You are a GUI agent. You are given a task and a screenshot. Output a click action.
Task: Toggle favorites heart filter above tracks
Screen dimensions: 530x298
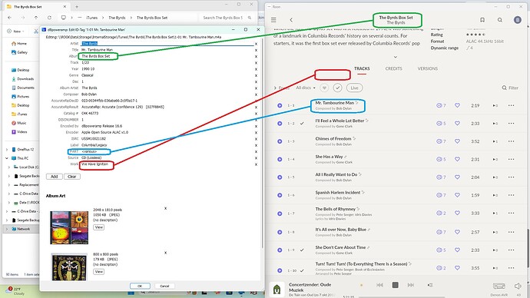click(324, 88)
